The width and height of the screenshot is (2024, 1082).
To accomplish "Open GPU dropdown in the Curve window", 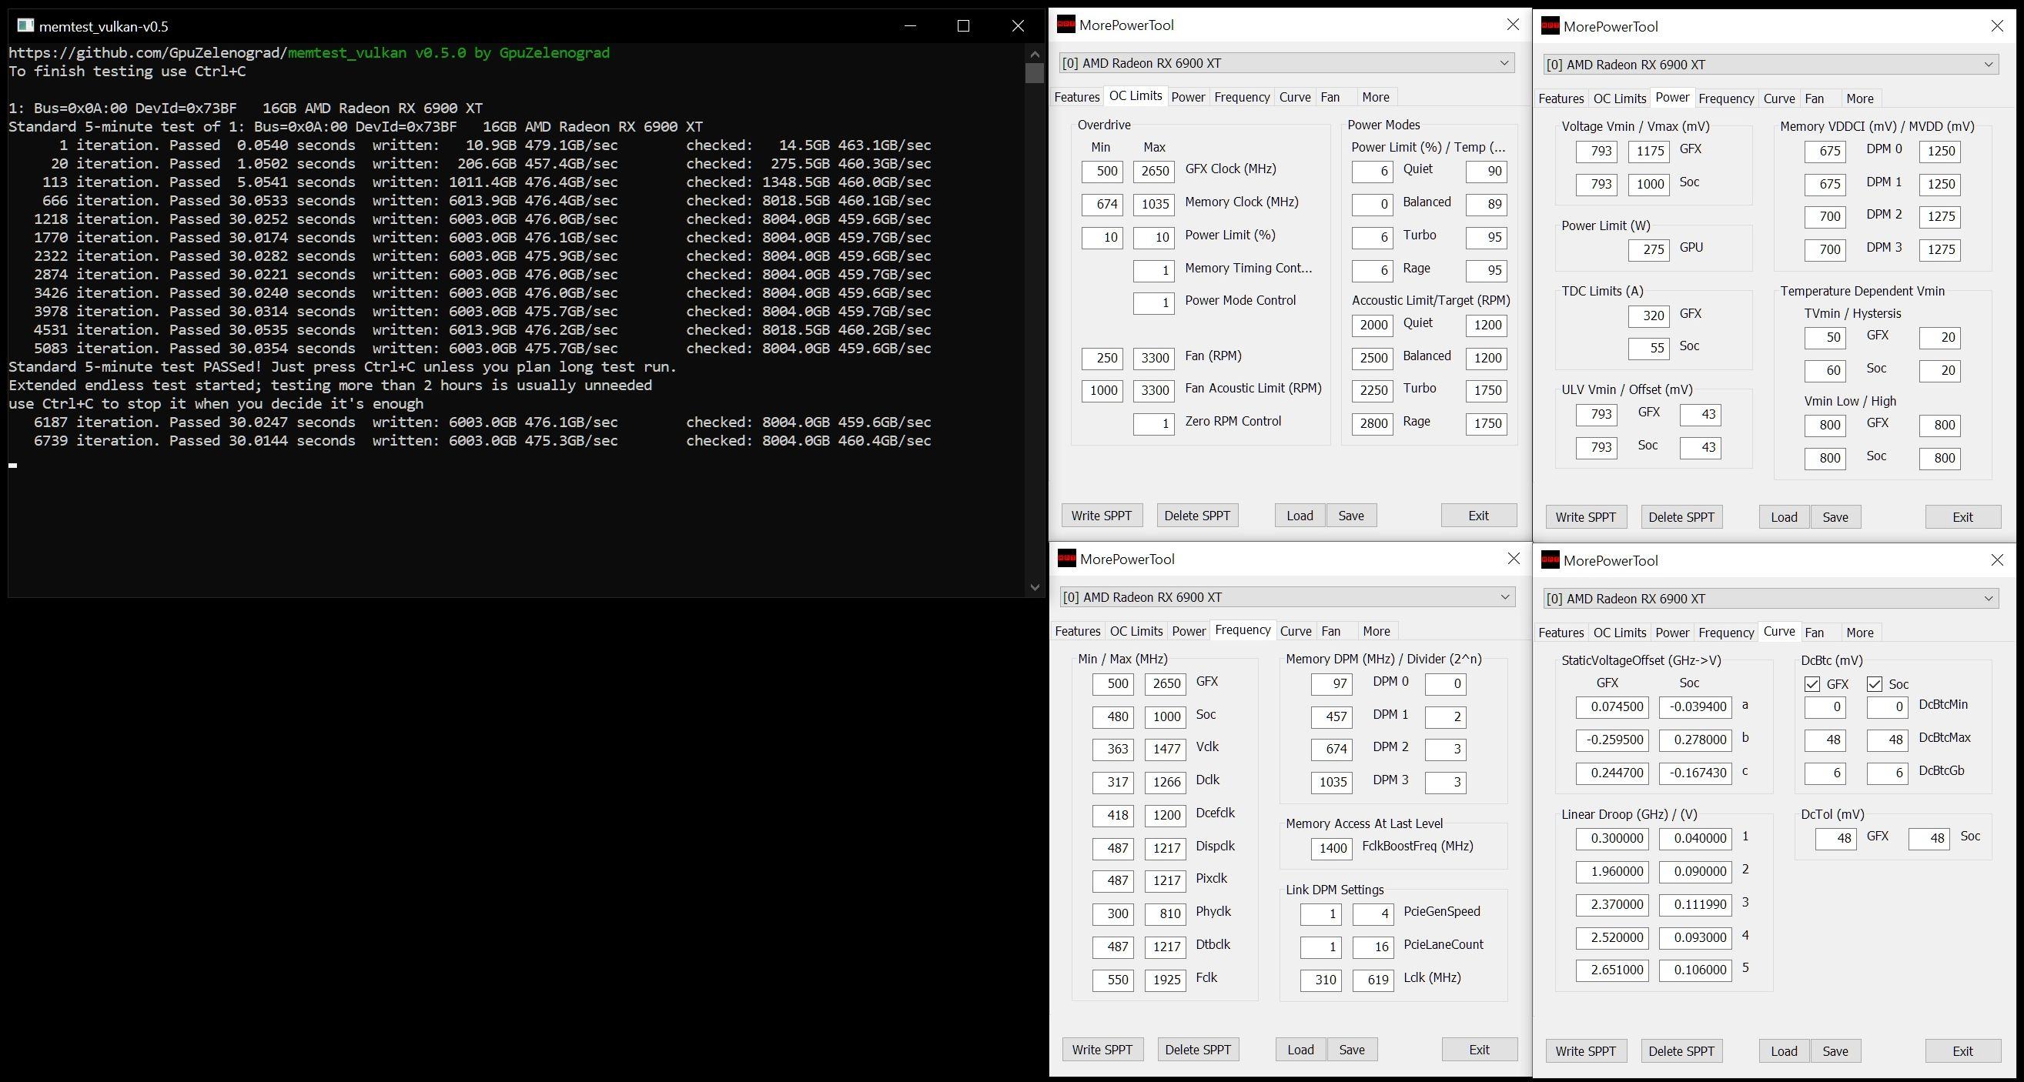I will (1771, 598).
